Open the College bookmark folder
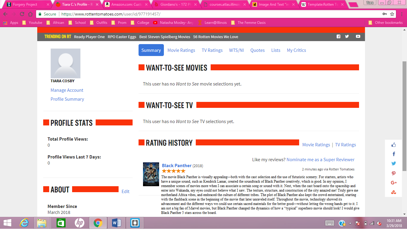 [140, 23]
